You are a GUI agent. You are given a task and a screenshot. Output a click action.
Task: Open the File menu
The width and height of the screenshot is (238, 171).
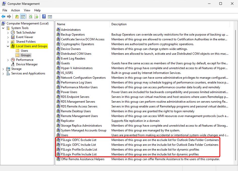[5, 10]
